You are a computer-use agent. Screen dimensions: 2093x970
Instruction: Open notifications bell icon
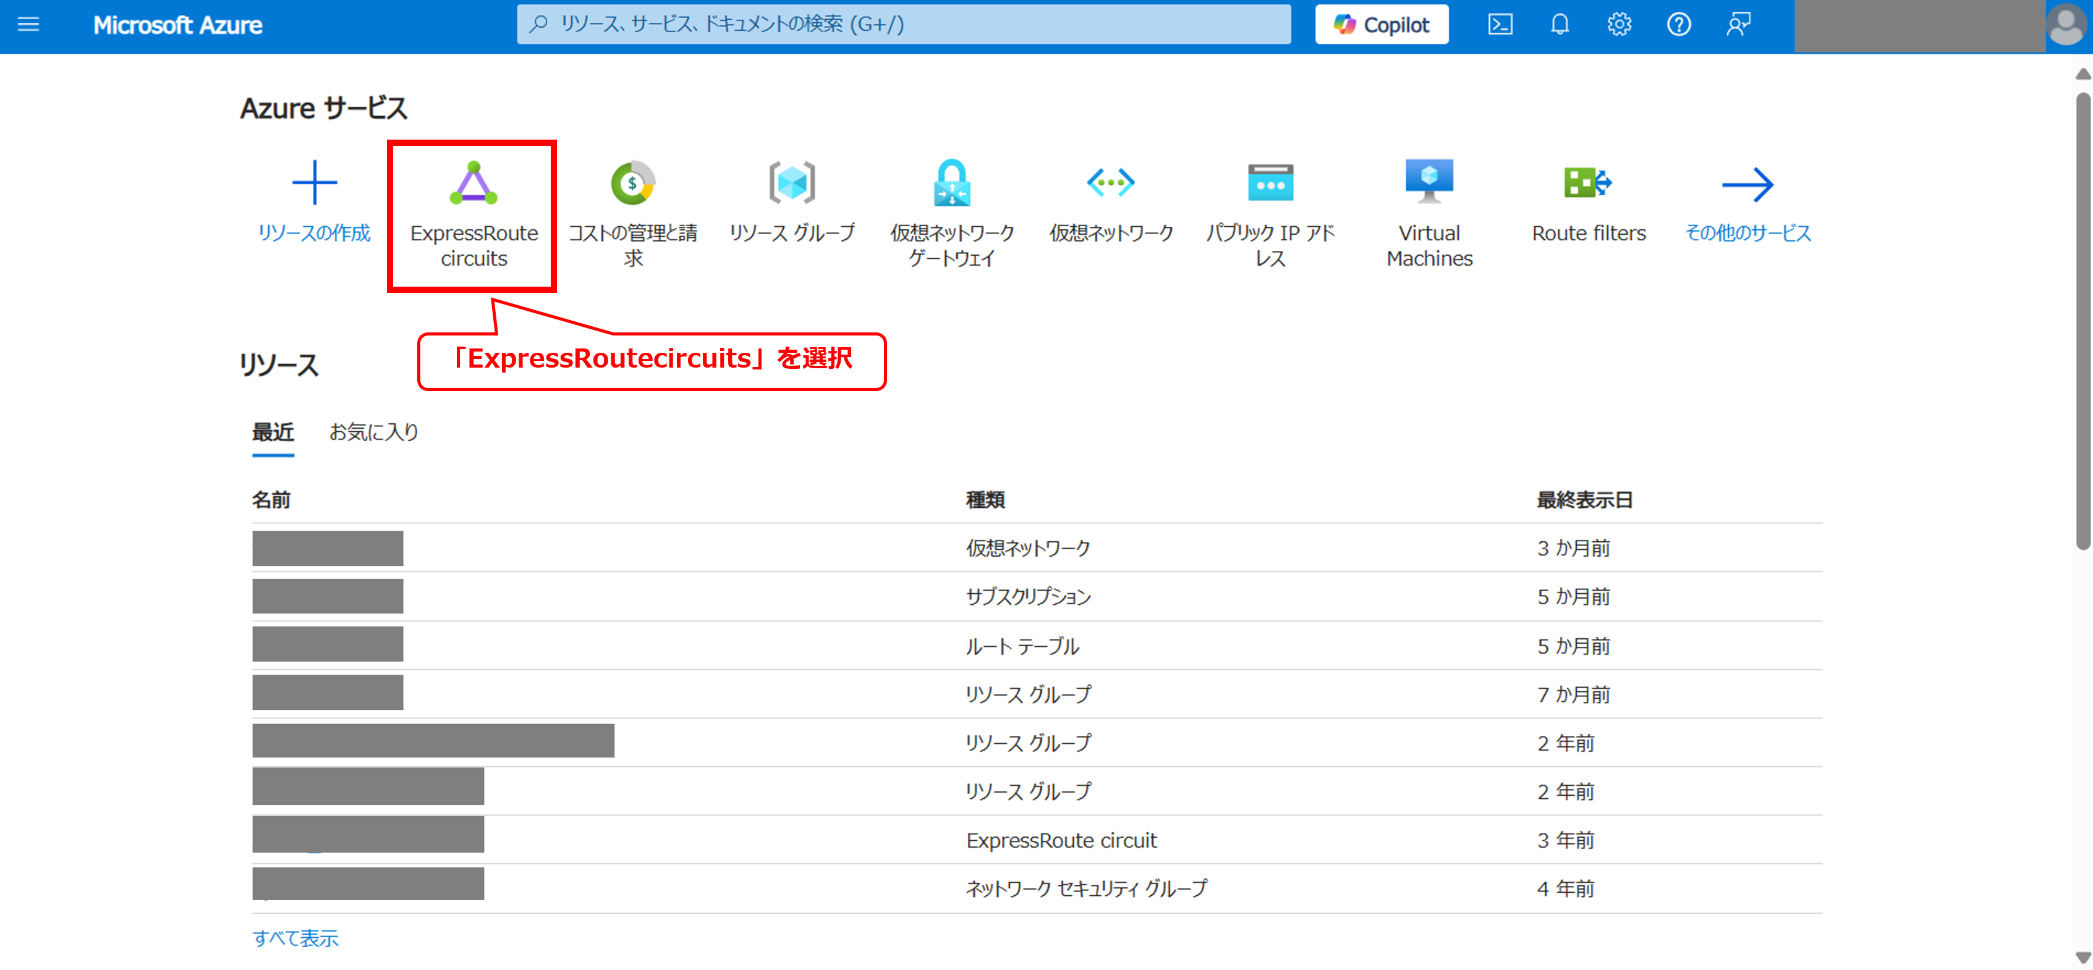point(1559,24)
